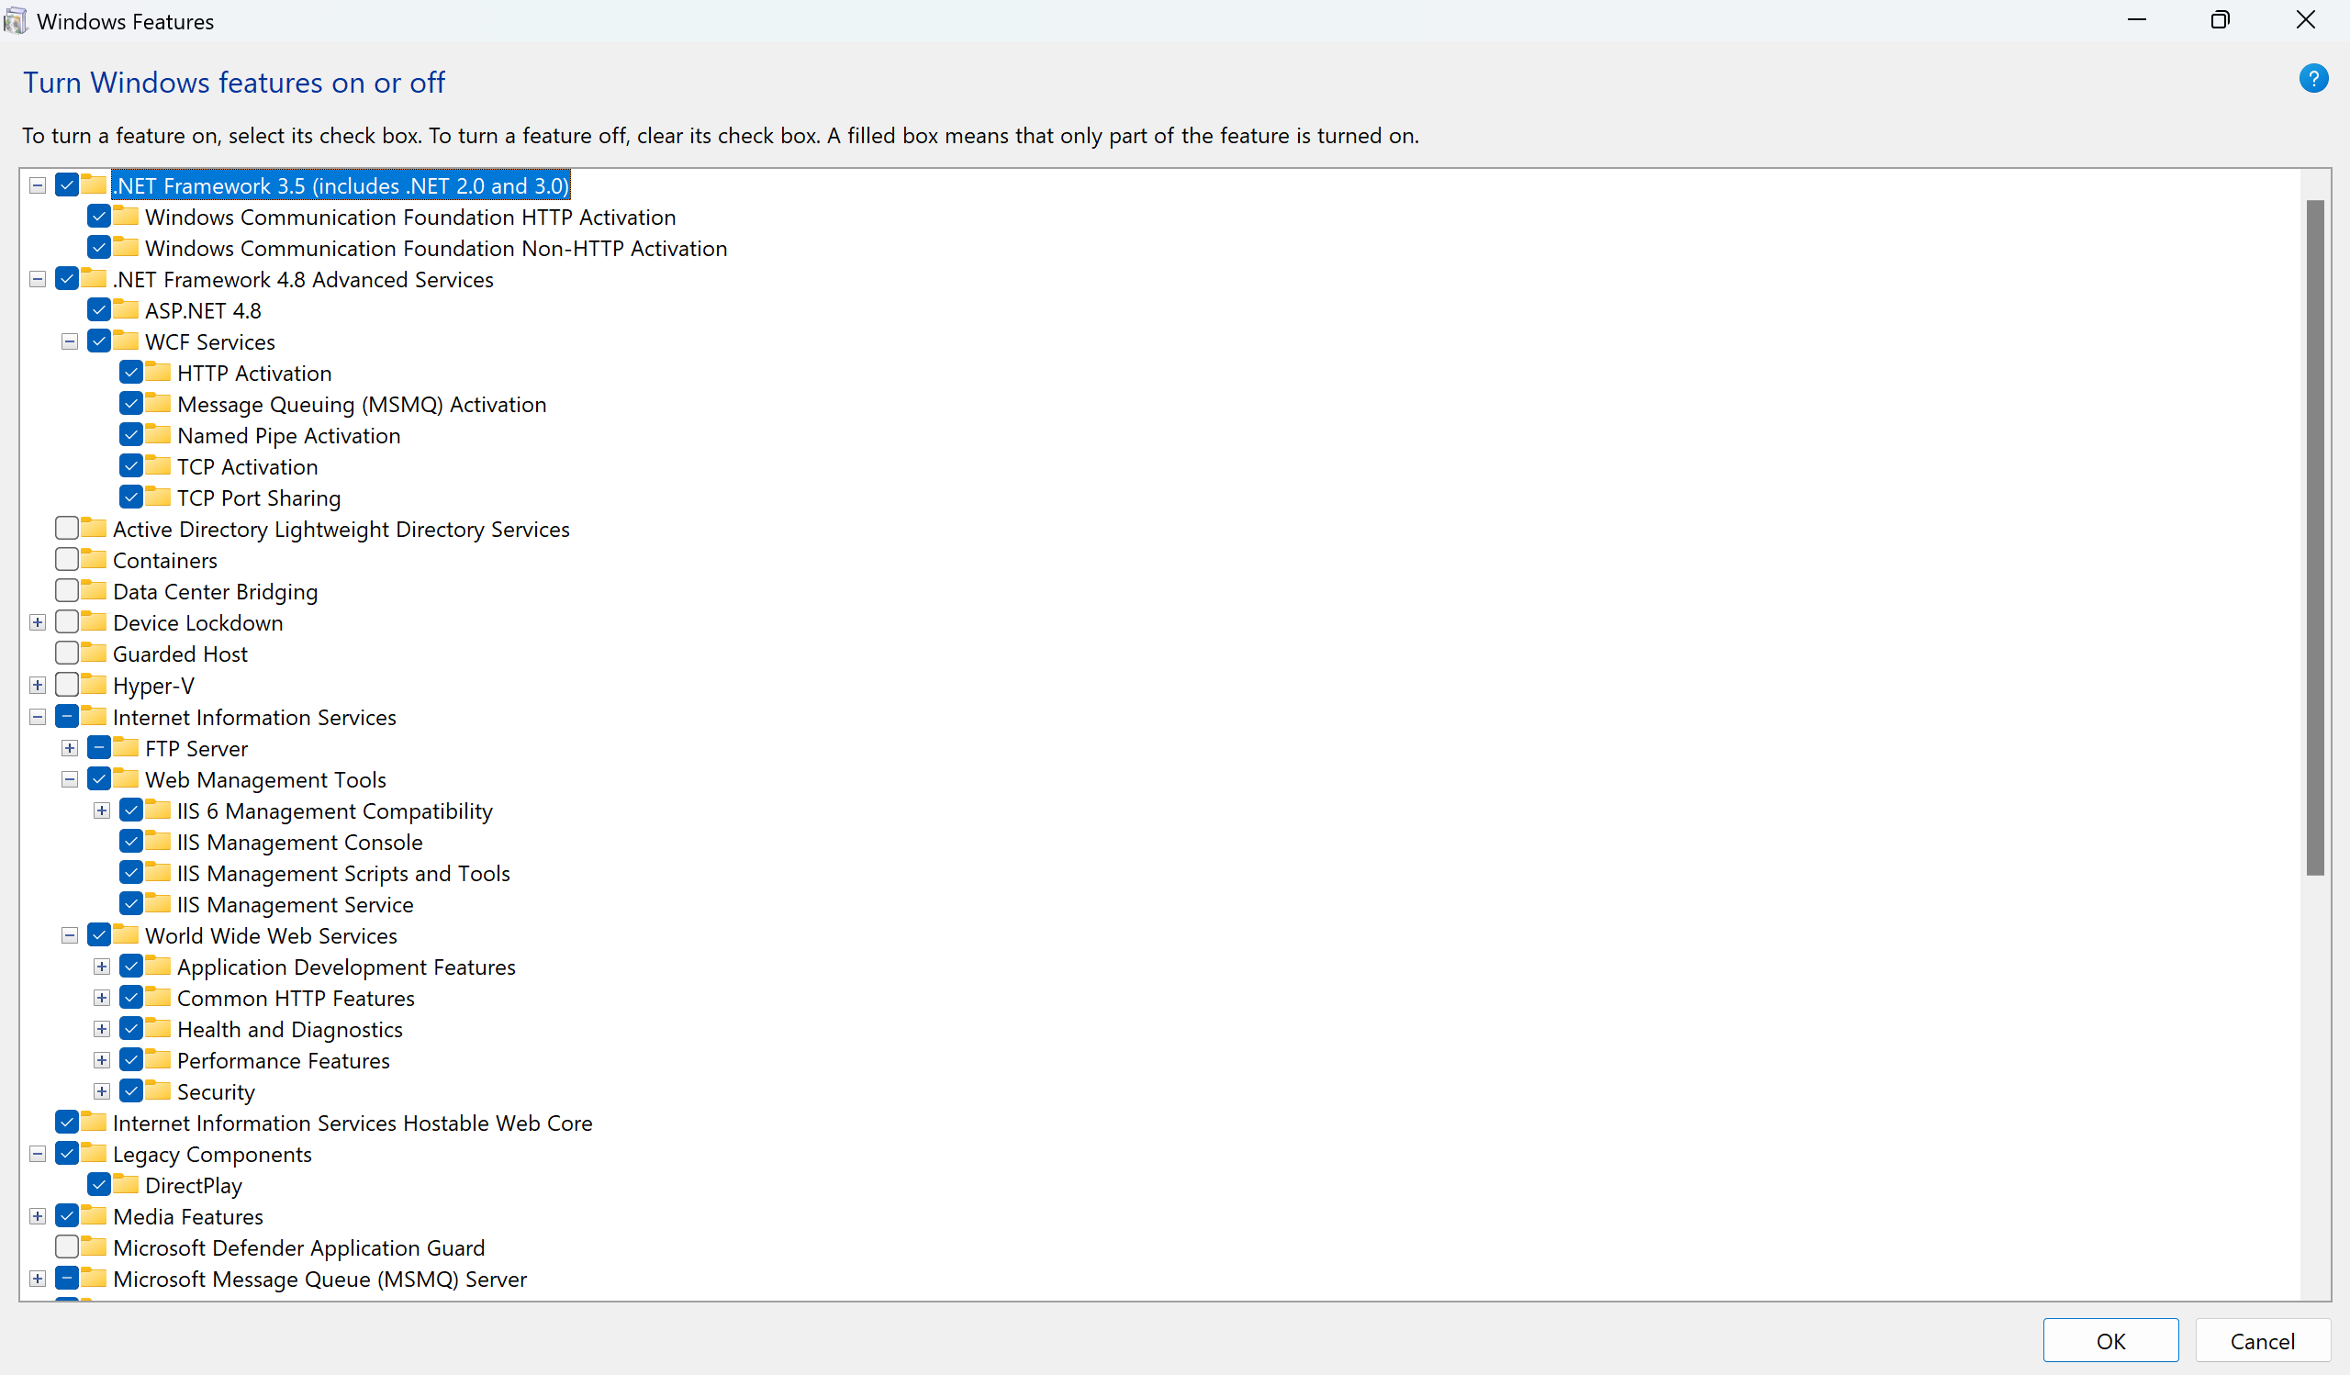This screenshot has width=2350, height=1375.
Task: Expand the IIS 6 Management Compatibility node
Action: point(102,810)
